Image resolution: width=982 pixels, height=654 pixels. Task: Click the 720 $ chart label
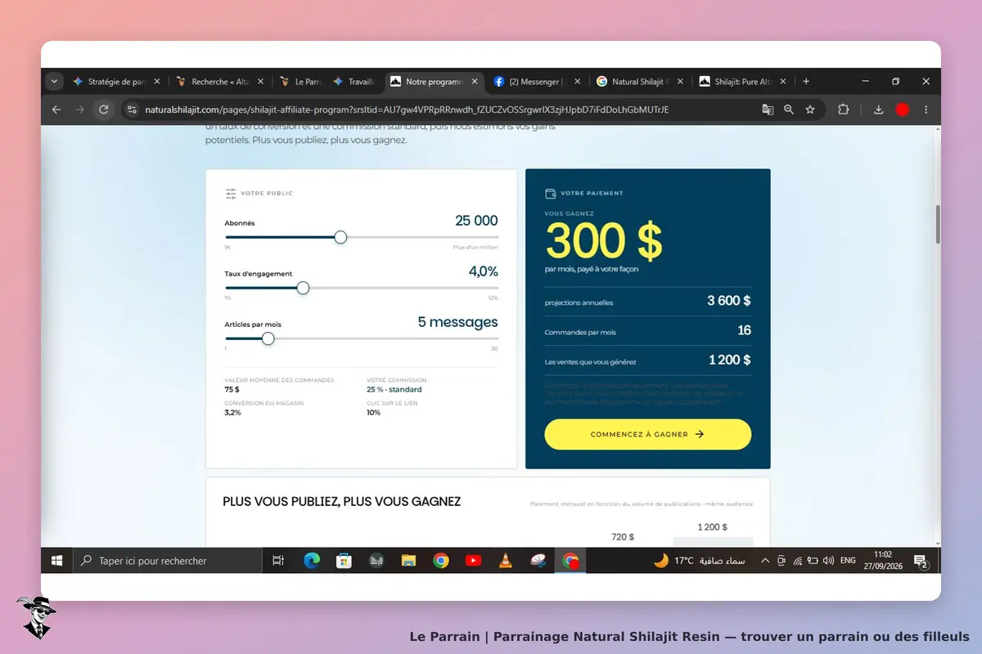(x=623, y=537)
